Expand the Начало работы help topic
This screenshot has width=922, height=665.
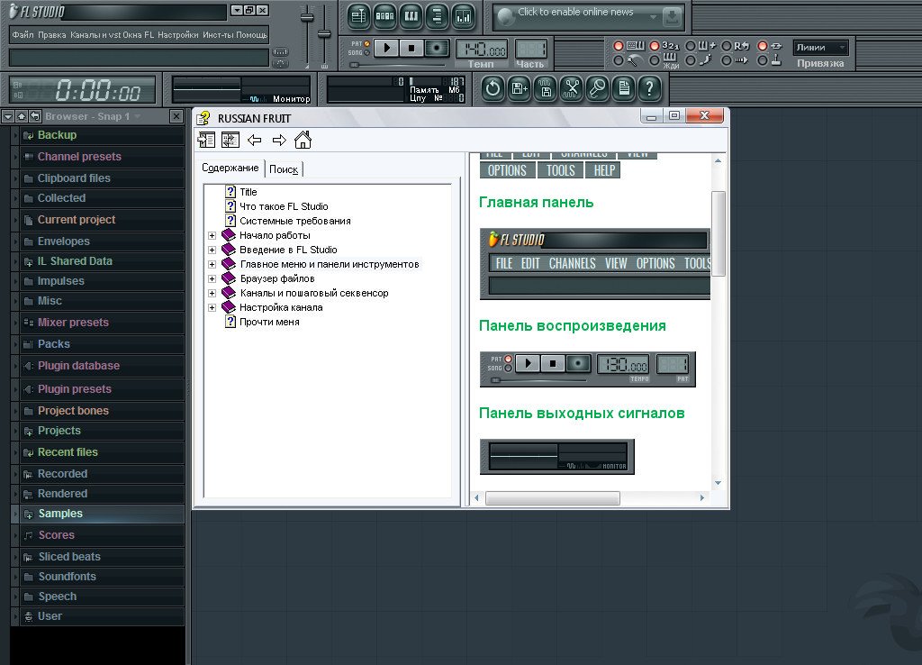pyautogui.click(x=212, y=235)
